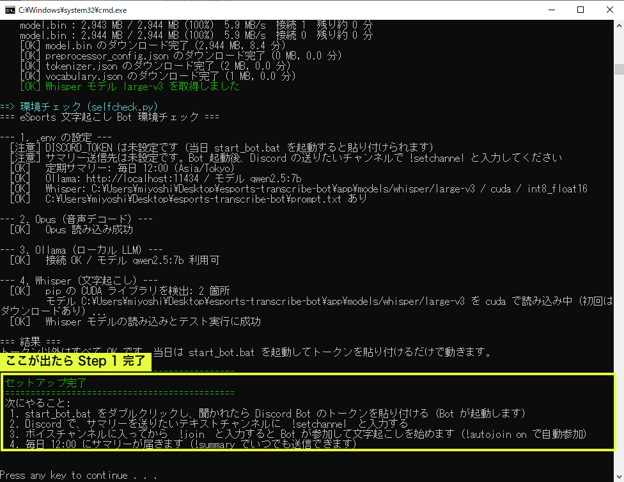The image size is (624, 482).
Task: Click step 4 about 毎日 12:00 にサマリー
Action: pyautogui.click(x=183, y=444)
